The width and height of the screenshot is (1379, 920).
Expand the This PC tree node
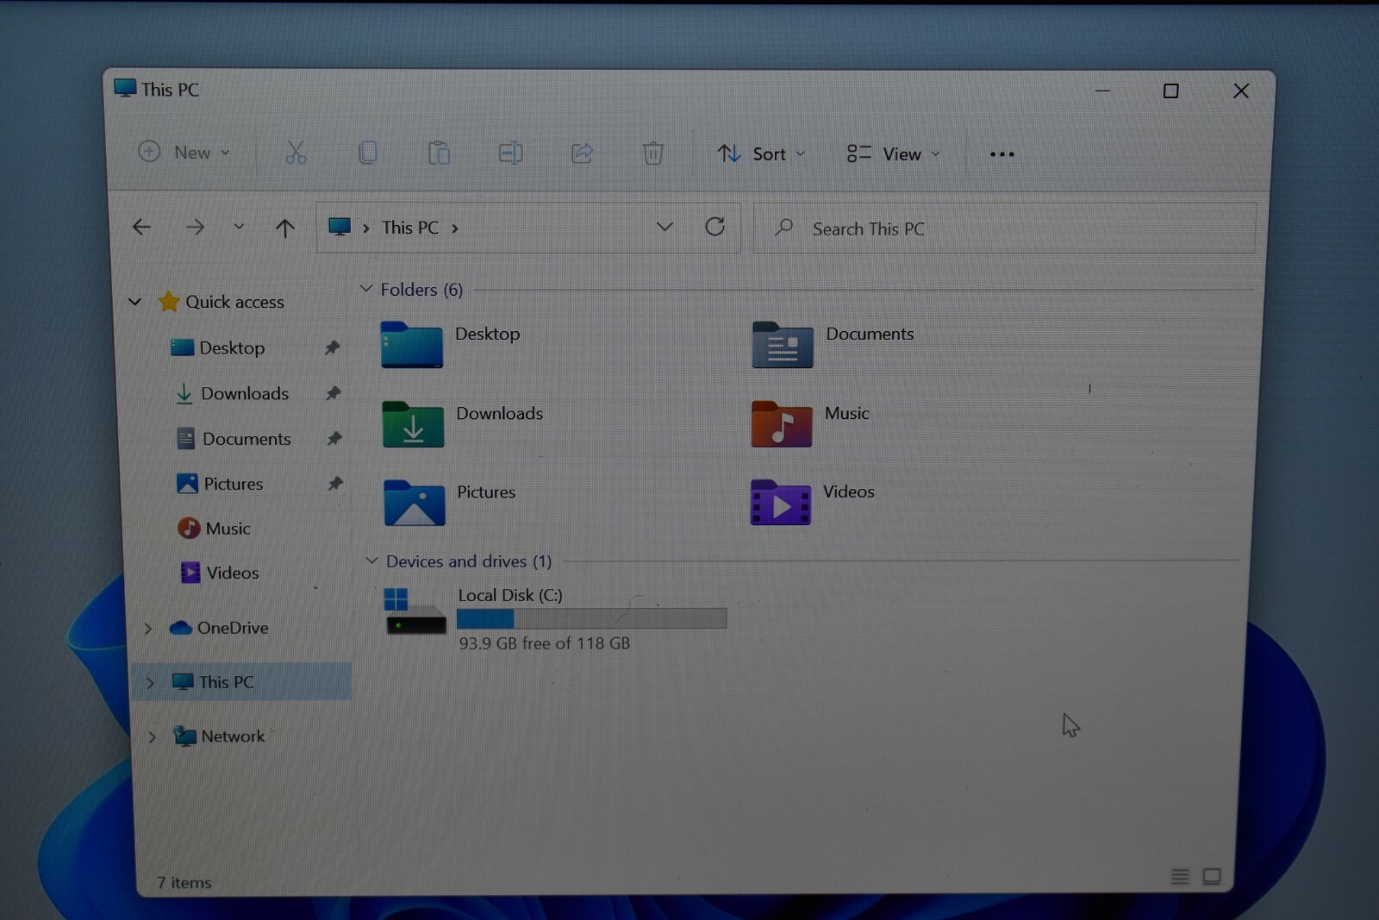[150, 682]
